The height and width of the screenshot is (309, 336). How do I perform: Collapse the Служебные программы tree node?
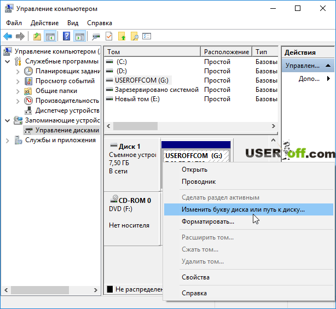(x=7, y=61)
